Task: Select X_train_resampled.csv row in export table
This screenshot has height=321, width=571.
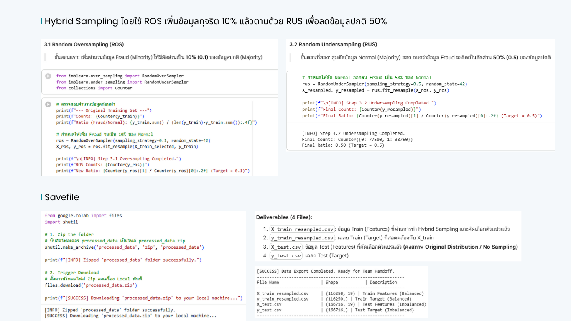Action: click(x=340, y=293)
